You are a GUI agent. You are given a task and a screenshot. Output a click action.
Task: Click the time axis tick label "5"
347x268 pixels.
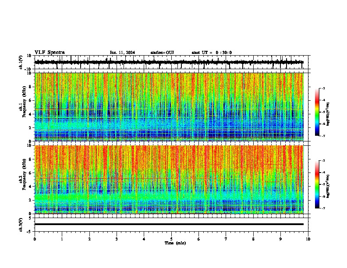pyautogui.click(x=171, y=239)
